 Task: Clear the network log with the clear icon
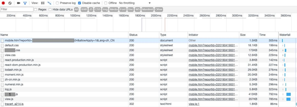[x=10, y=3]
